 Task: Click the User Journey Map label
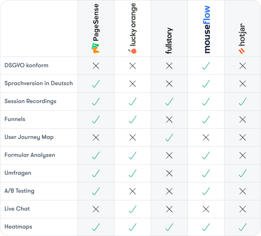[x=29, y=137]
